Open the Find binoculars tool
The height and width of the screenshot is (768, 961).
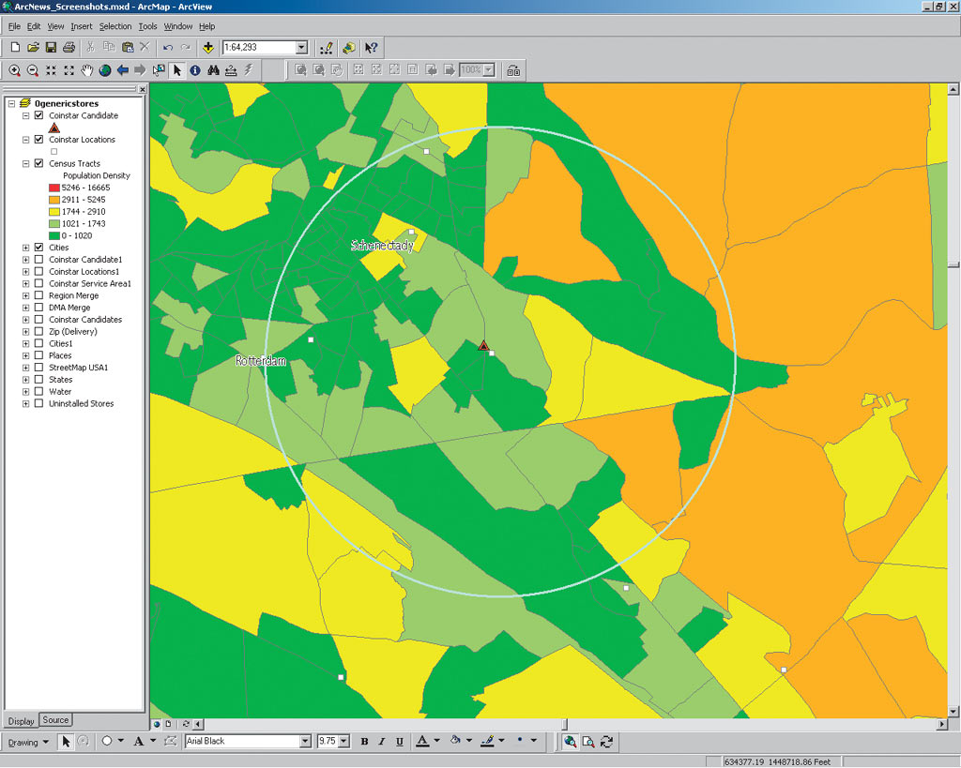(x=213, y=70)
